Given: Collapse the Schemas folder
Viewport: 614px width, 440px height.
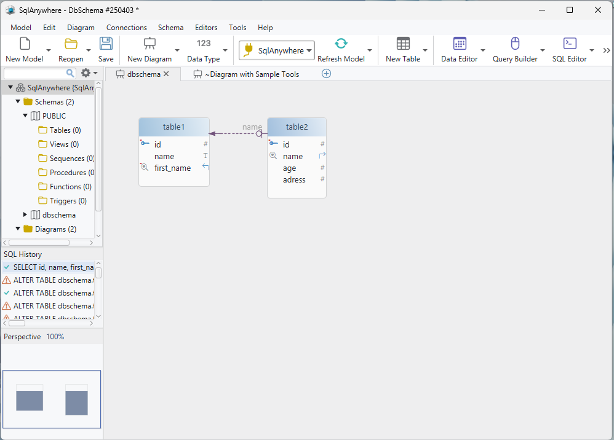Looking at the screenshot, I should (17, 101).
